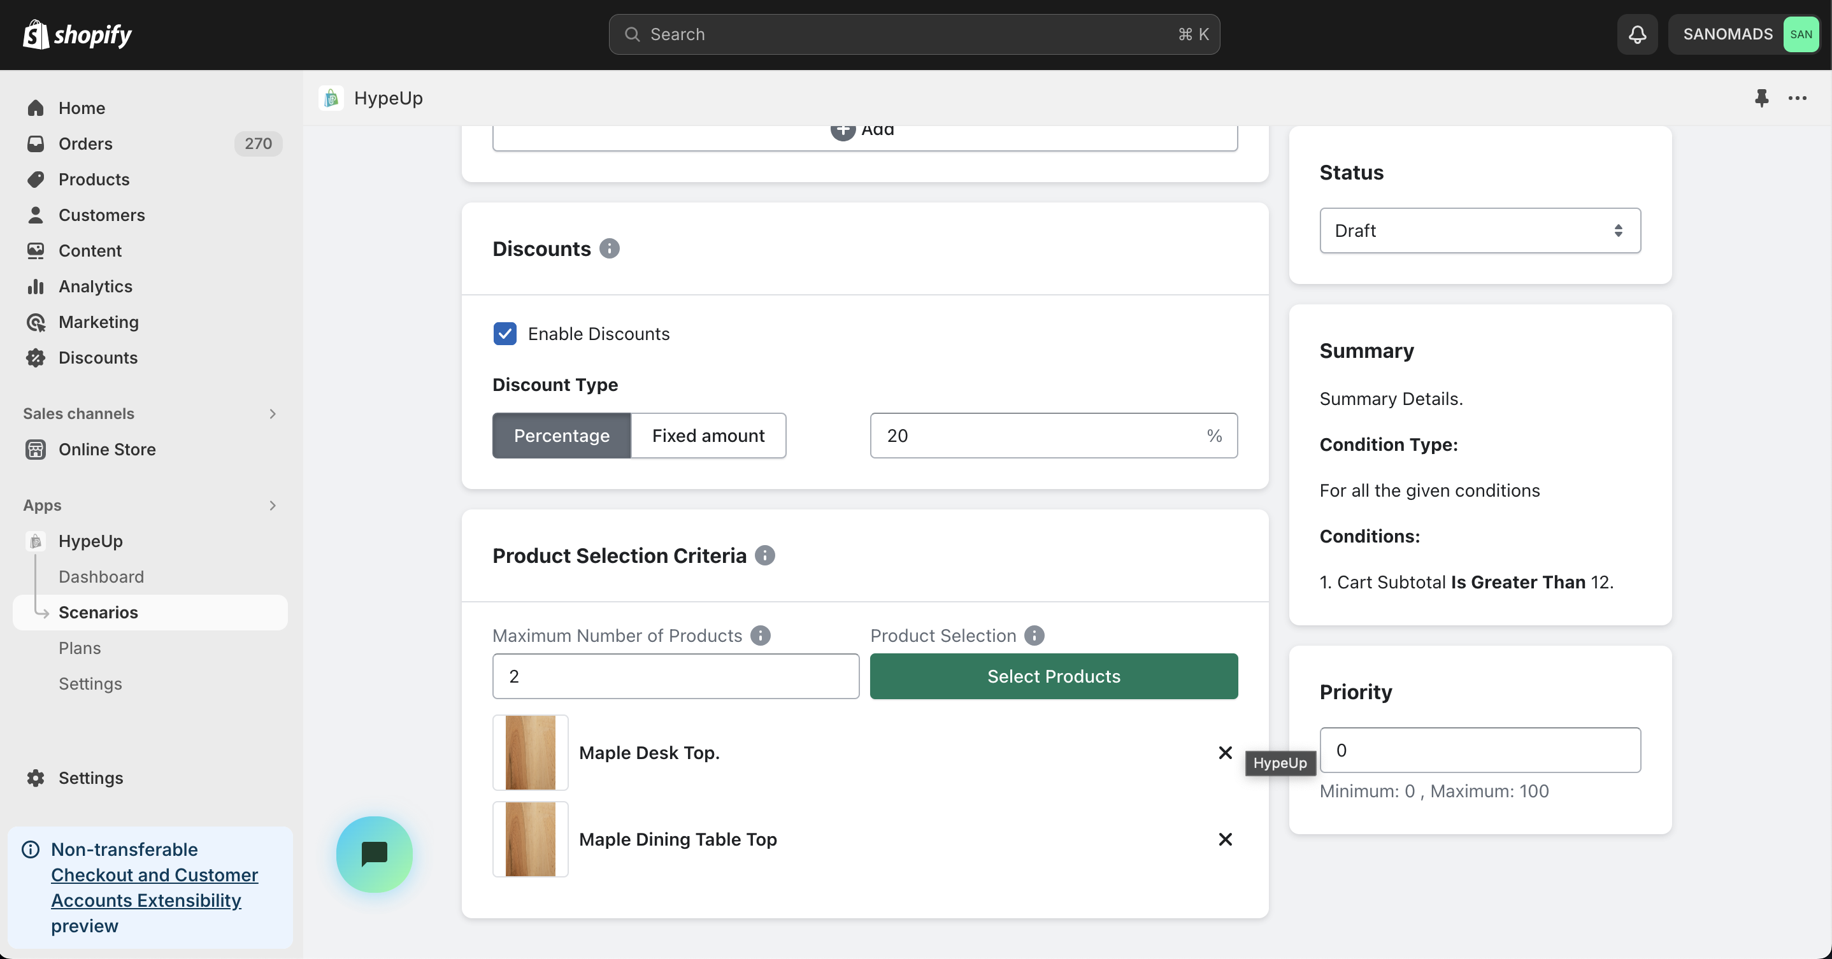Open Plans under HypeUp
1832x959 pixels.
point(80,648)
